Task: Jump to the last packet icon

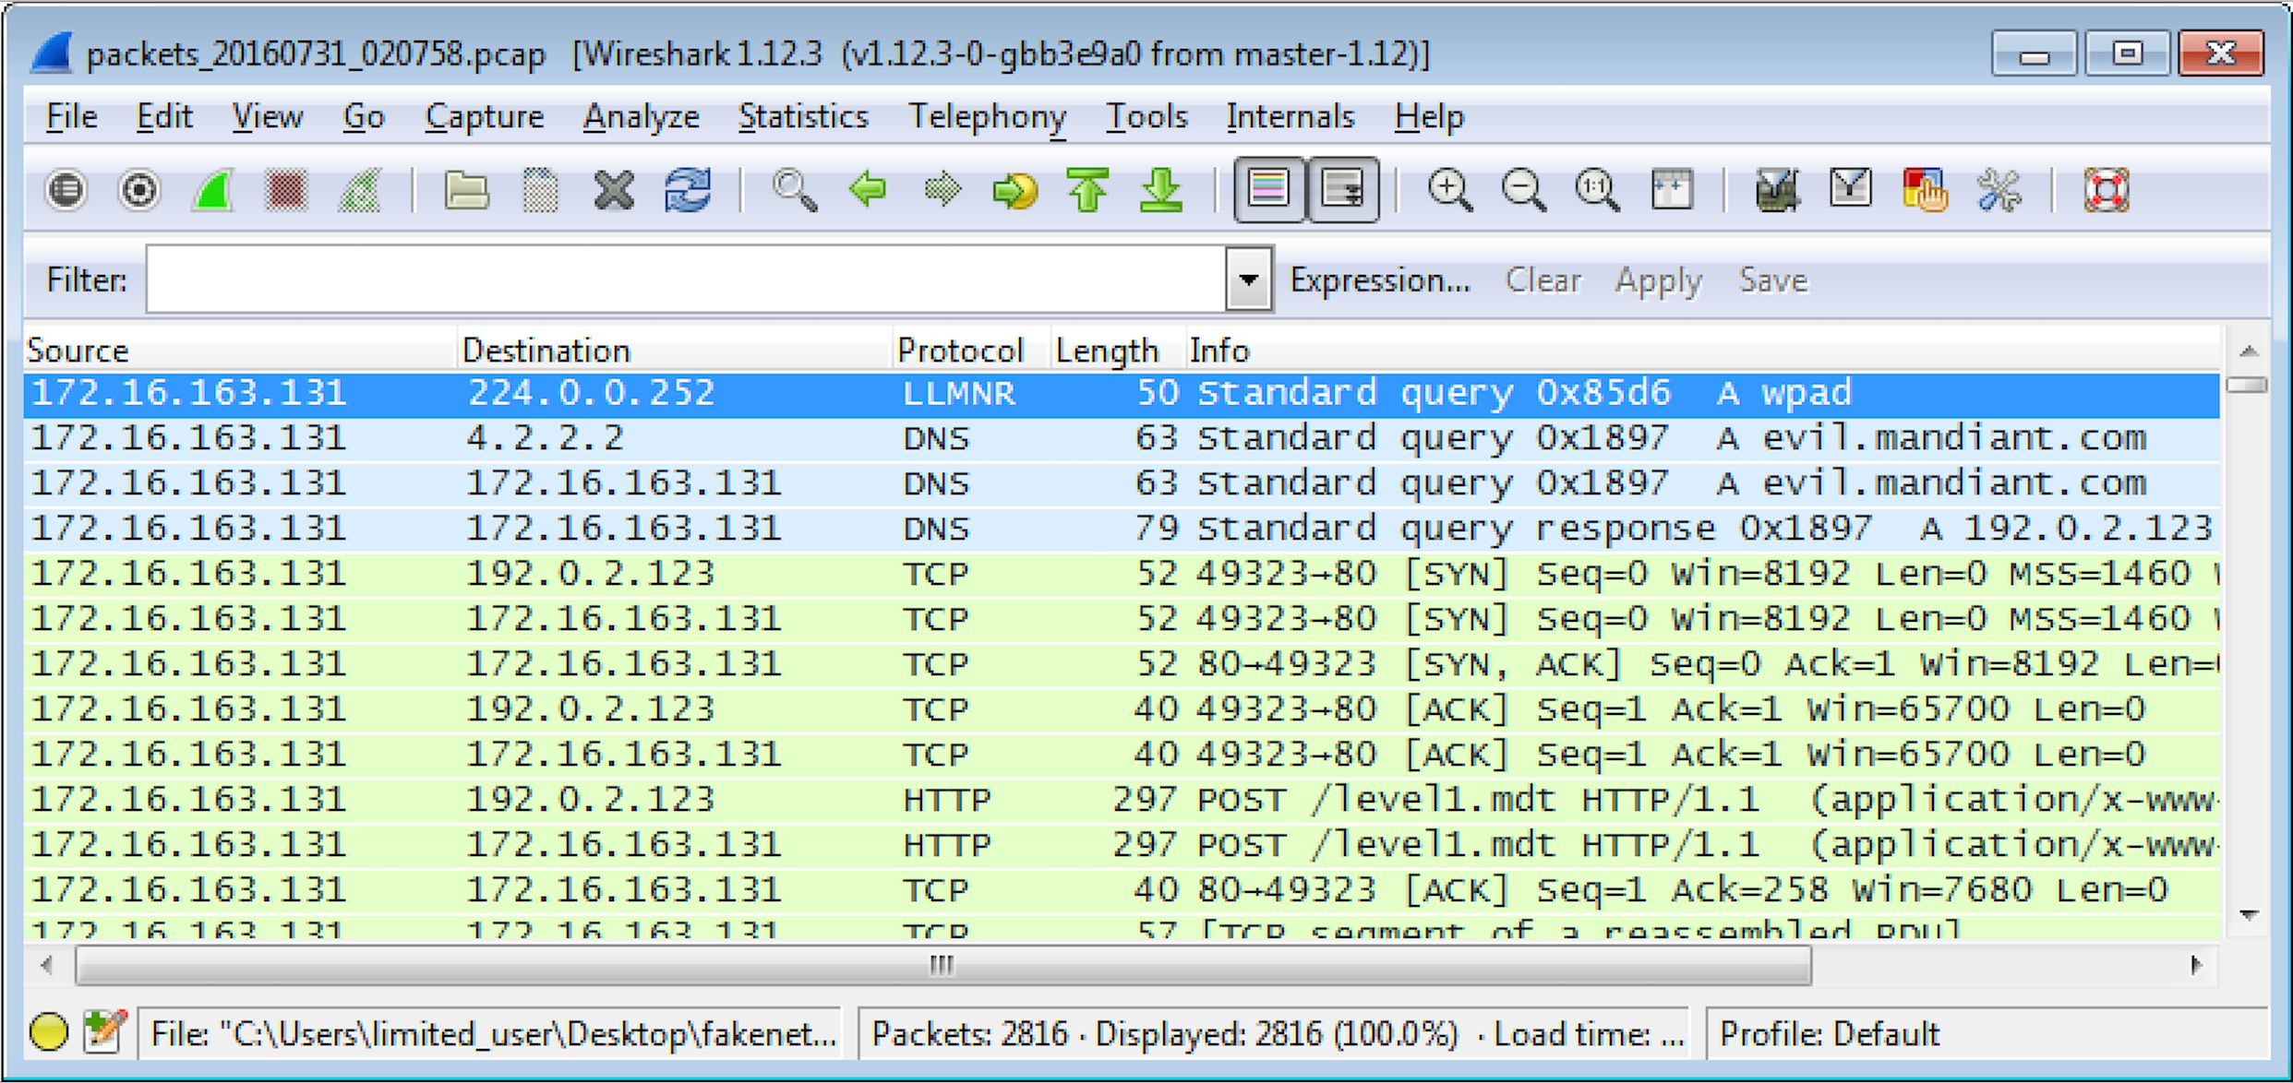Action: (x=1161, y=190)
